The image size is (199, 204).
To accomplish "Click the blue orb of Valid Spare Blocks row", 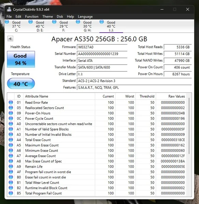I will click(11, 129).
